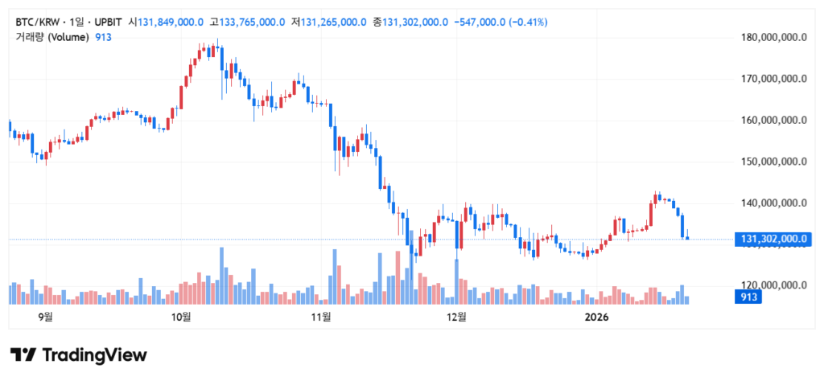This screenshot has height=381, width=824.
Task: Select the current price tag 131,302,000.0
Action: coord(771,239)
